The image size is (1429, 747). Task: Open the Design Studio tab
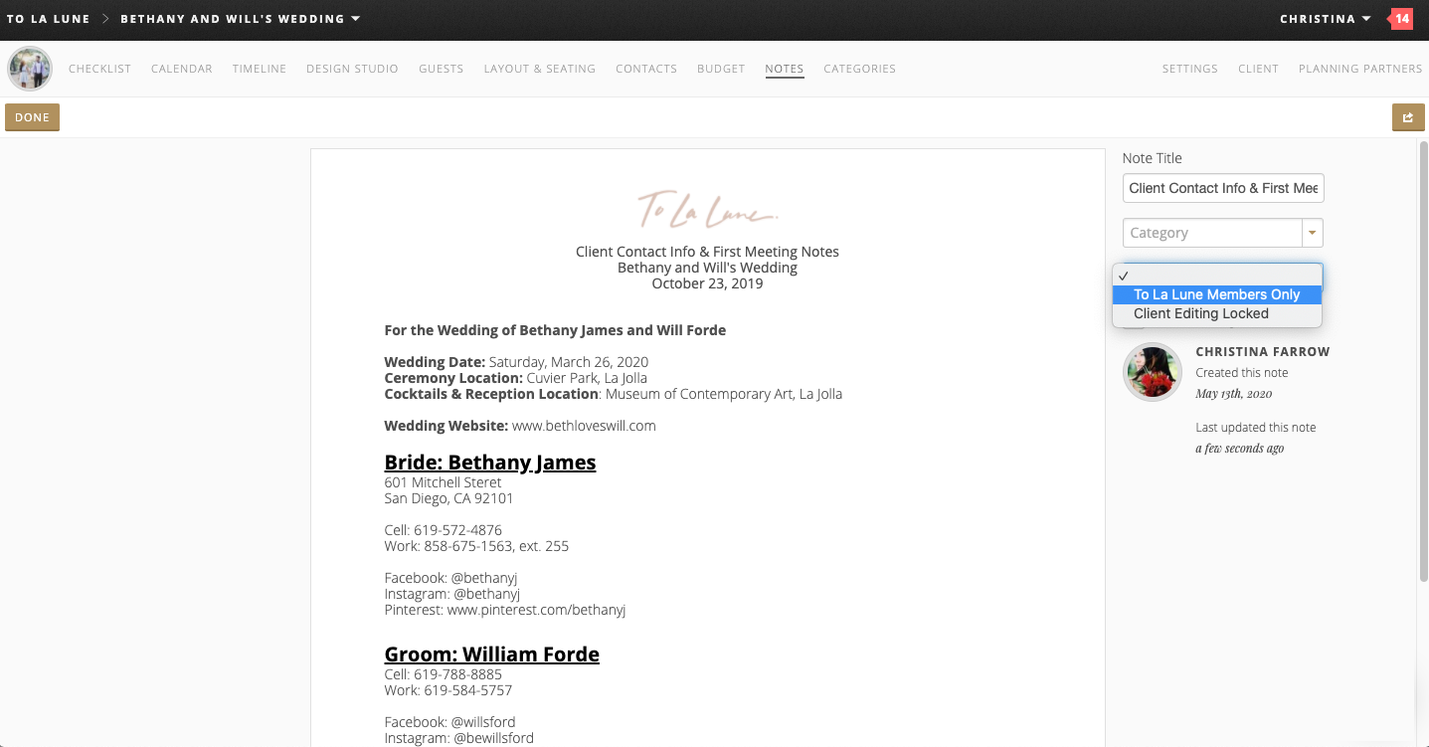point(352,68)
